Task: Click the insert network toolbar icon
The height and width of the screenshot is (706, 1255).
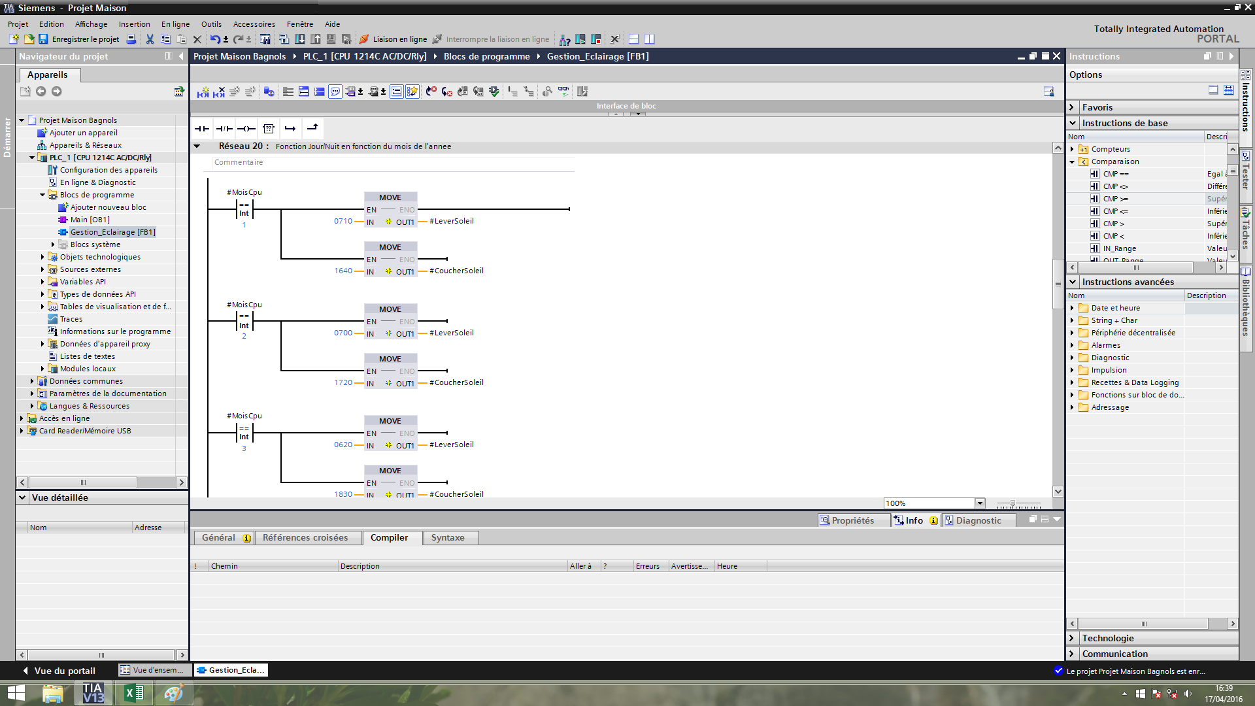Action: (203, 92)
